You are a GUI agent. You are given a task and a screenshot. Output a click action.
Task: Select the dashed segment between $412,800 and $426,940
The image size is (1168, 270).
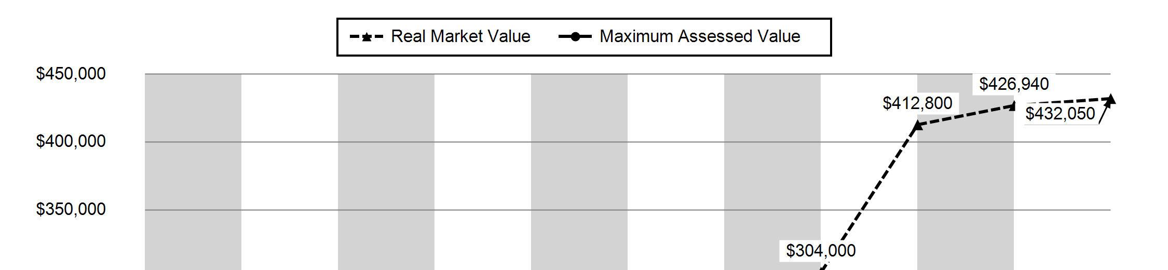pyautogui.click(x=966, y=115)
